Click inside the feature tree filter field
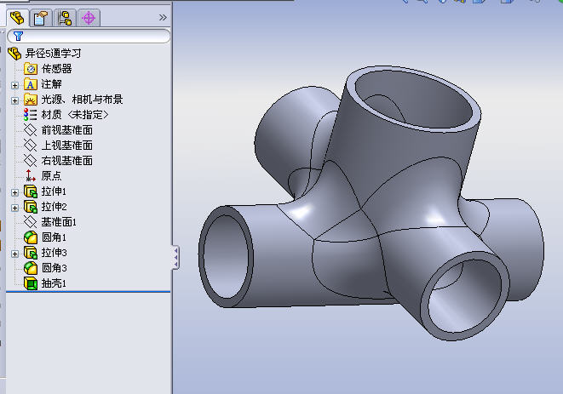 (x=89, y=37)
